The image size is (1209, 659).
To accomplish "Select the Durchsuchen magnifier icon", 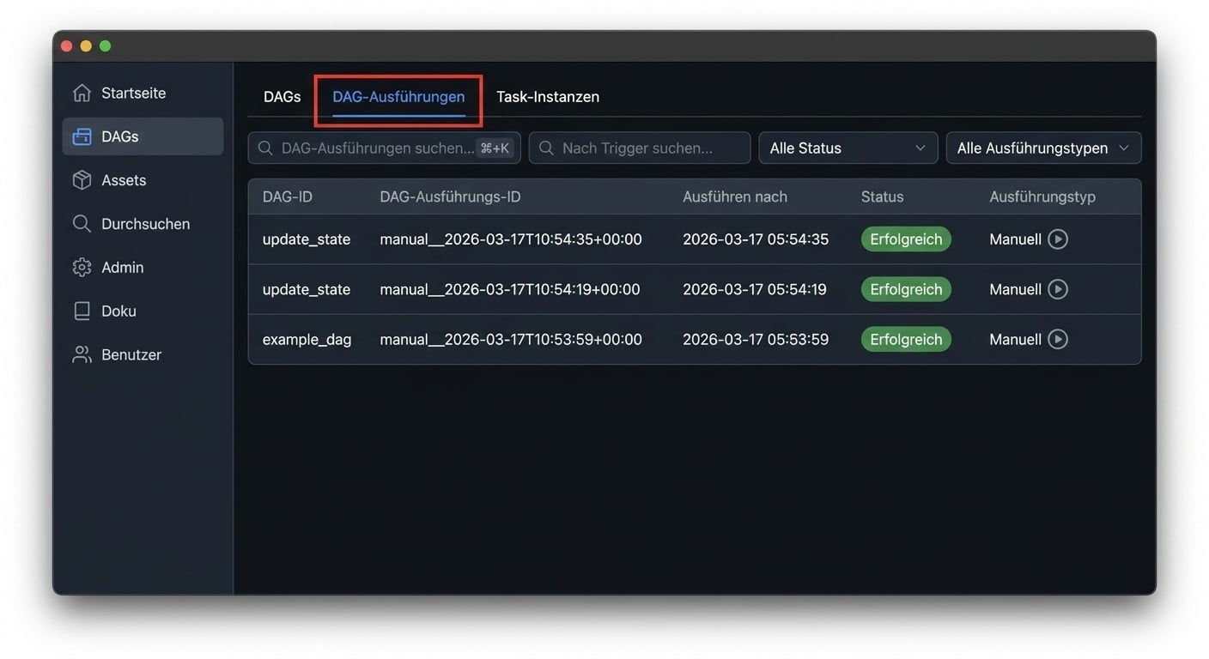I will (82, 224).
